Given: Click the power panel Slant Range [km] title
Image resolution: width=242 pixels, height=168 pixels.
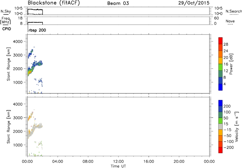Looking at the screenshot, I should [x=8, y=64].
